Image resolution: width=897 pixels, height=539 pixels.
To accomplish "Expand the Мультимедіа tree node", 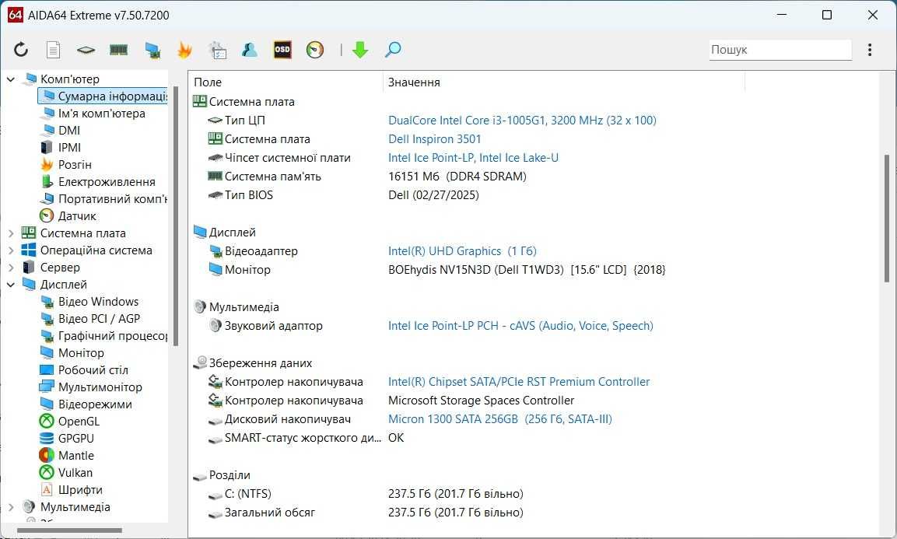I will point(11,507).
